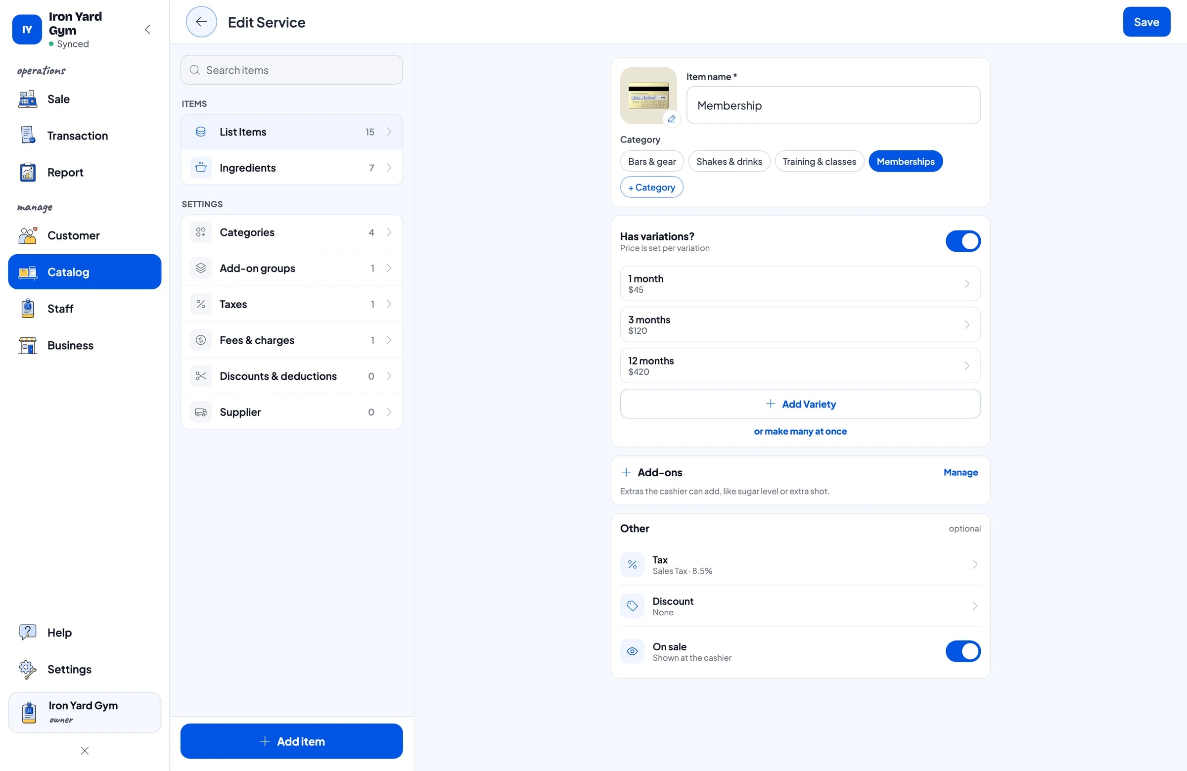This screenshot has height=771, width=1187.
Task: Click the IY gym logo
Action: pyautogui.click(x=27, y=29)
